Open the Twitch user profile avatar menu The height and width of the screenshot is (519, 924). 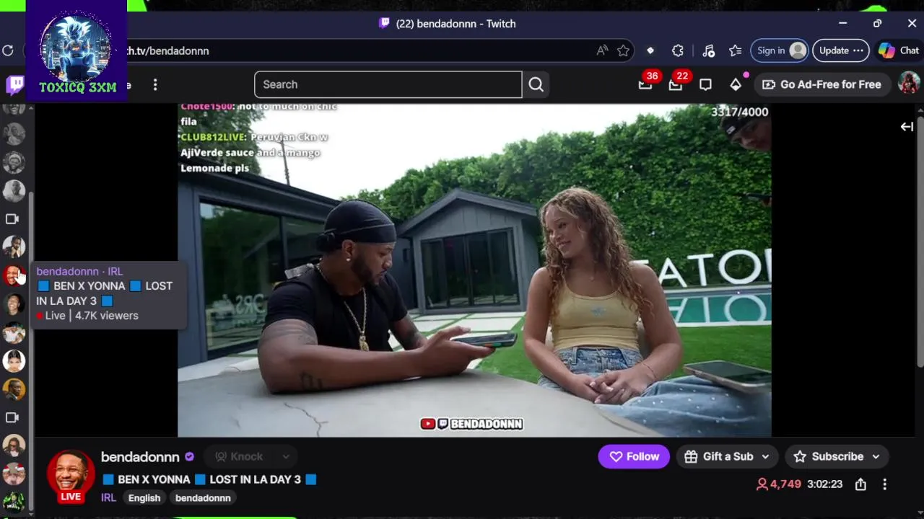[x=909, y=83]
